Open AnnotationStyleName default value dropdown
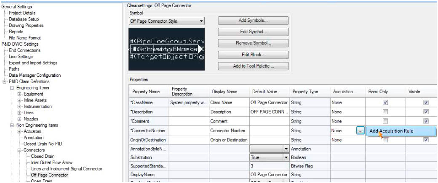The image size is (438, 183). (x=286, y=149)
